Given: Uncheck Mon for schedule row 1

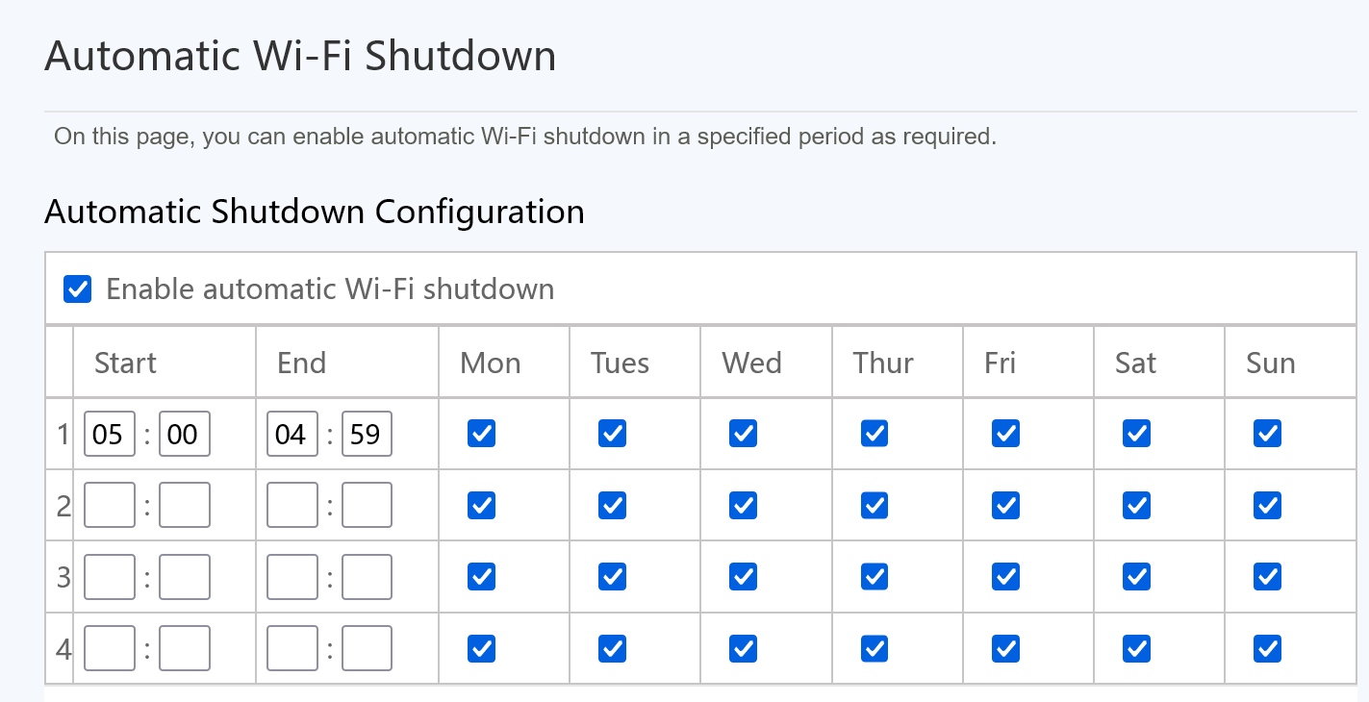Looking at the screenshot, I should click(x=481, y=434).
